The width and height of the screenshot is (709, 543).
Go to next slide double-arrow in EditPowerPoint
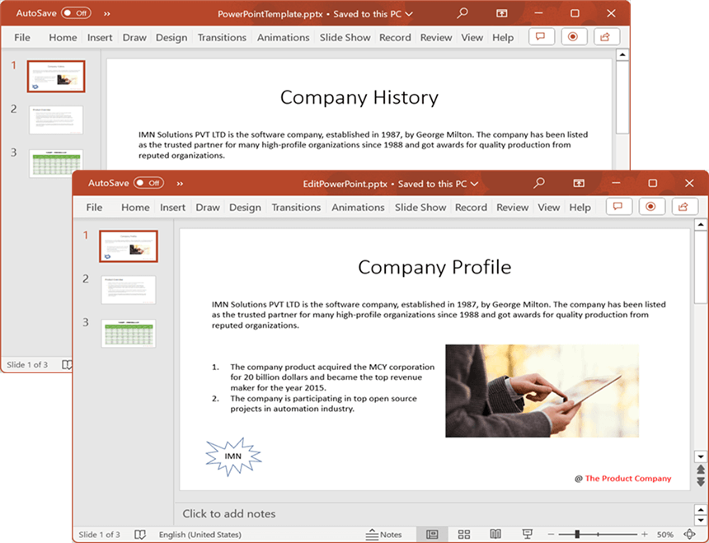(x=701, y=481)
